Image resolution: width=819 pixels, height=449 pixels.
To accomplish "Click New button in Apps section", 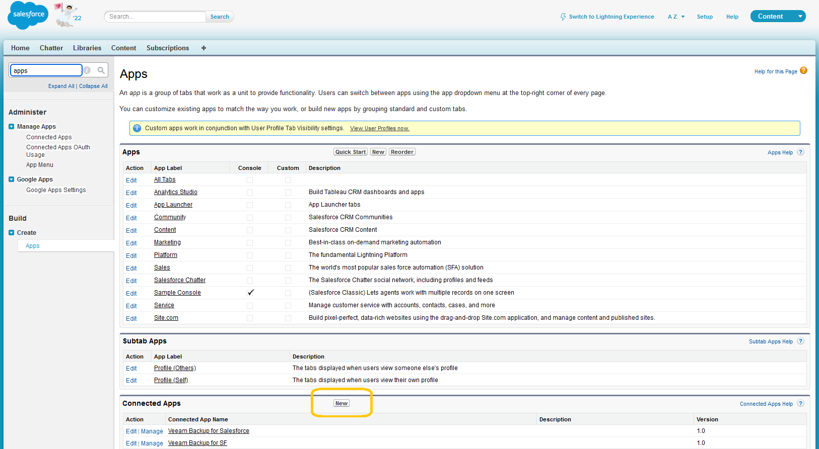I will coord(378,152).
